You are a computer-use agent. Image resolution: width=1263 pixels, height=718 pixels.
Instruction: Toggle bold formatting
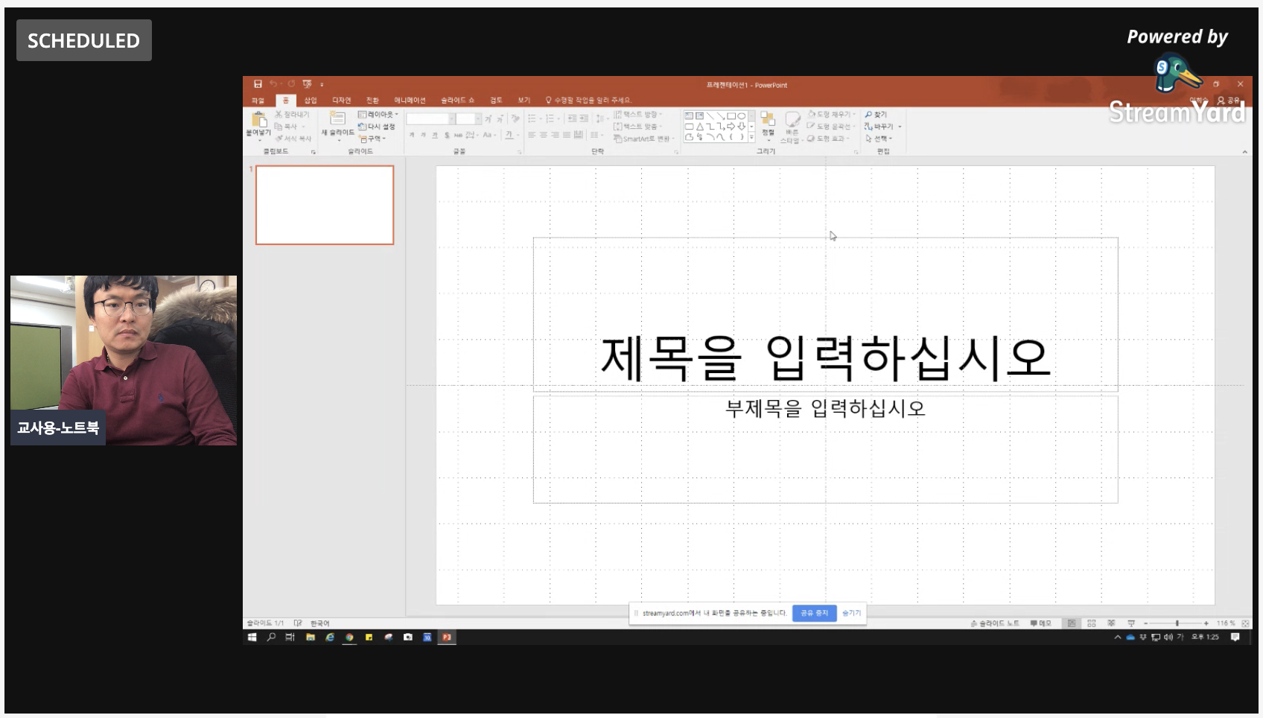pyautogui.click(x=412, y=136)
